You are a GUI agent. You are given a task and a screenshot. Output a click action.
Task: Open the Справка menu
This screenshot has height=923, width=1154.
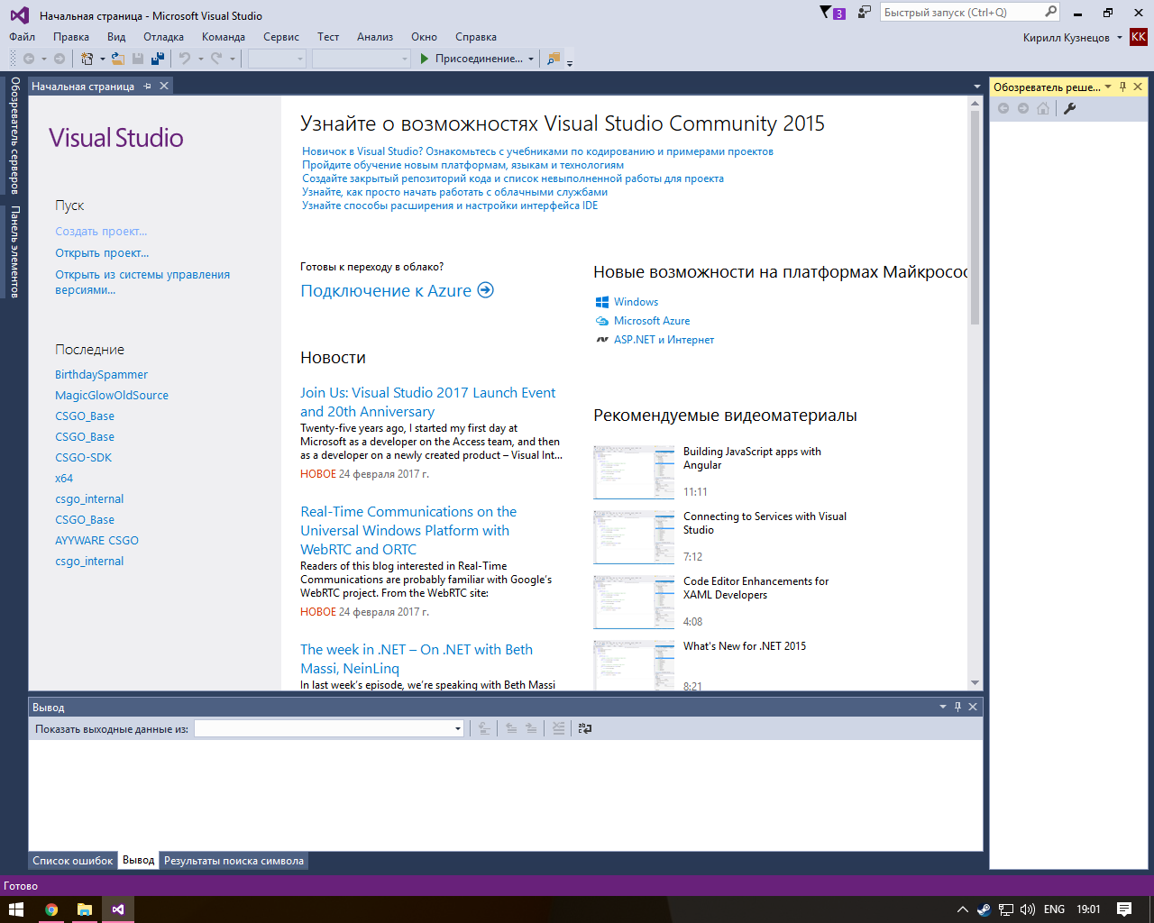(476, 37)
